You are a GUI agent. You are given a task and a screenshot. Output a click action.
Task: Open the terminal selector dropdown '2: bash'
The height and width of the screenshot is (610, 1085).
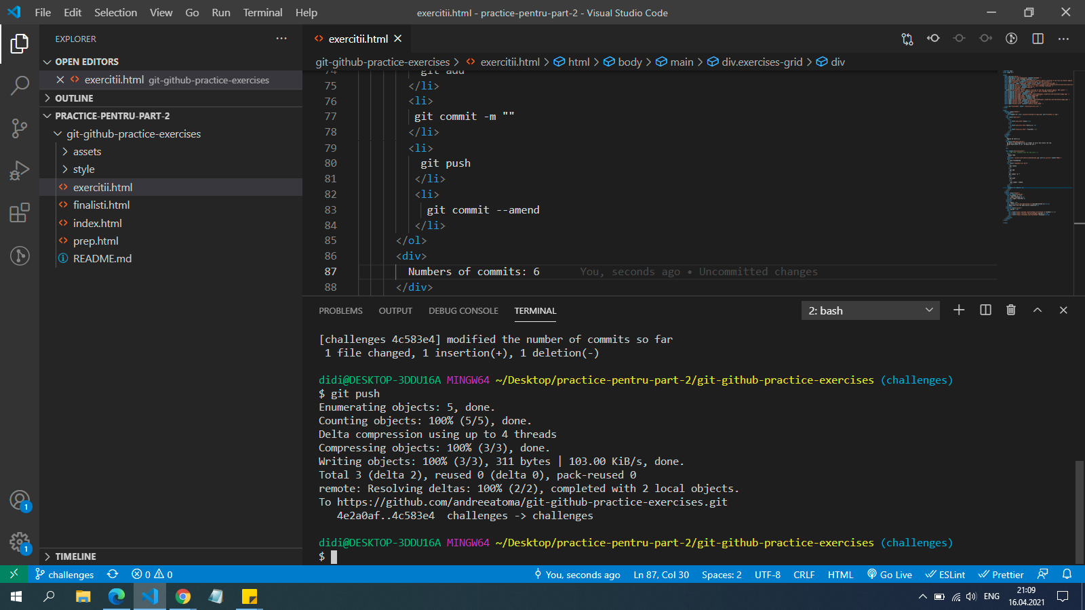870,310
